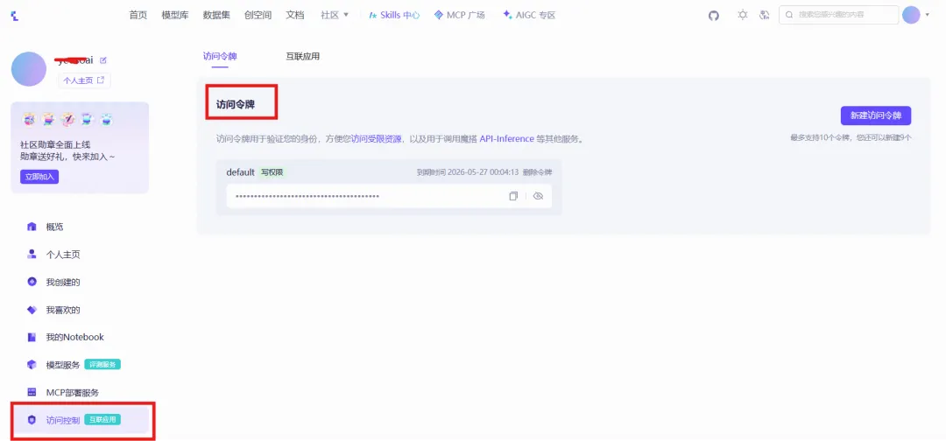The width and height of the screenshot is (946, 441).
Task: Open 文档 in top navigation
Action: 295,15
